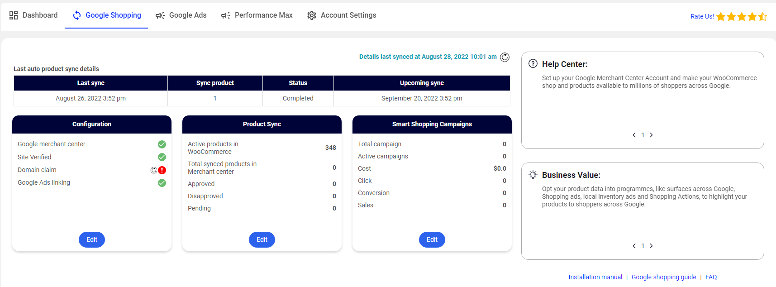Click the 'Pending' row label
The height and width of the screenshot is (287, 776).
point(200,208)
